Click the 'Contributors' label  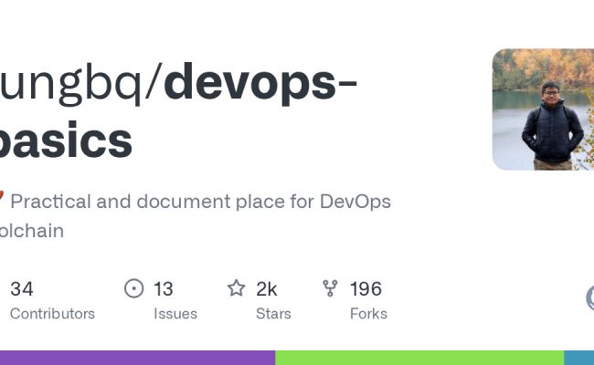click(x=52, y=314)
